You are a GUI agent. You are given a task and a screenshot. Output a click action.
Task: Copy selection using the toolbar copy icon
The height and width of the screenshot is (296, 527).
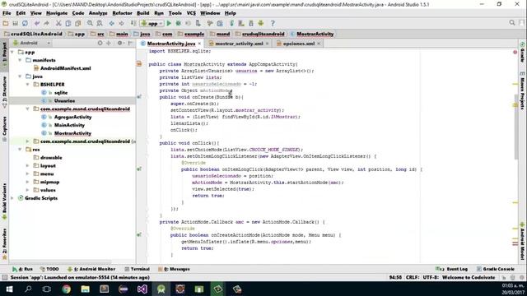pos(68,24)
